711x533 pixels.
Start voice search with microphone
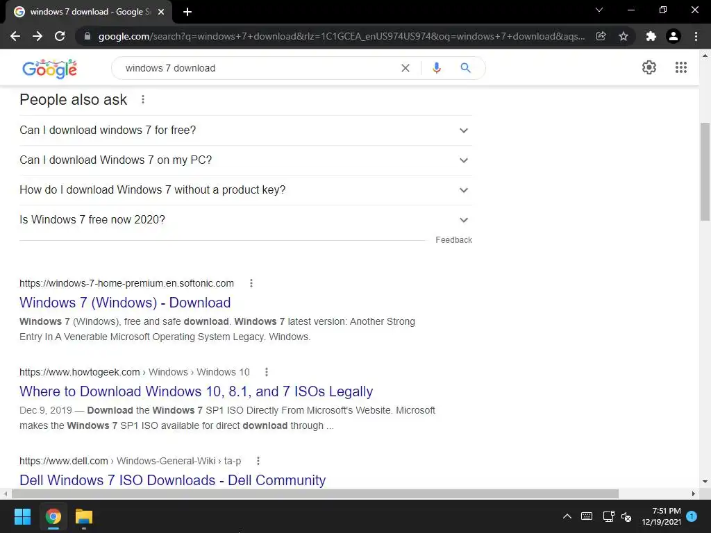pos(436,68)
